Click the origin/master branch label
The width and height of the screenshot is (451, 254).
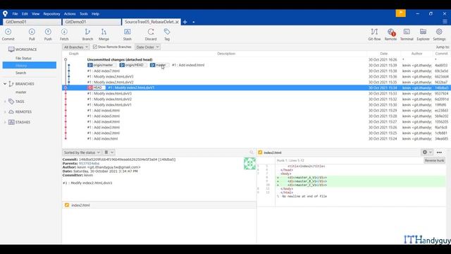[101, 65]
